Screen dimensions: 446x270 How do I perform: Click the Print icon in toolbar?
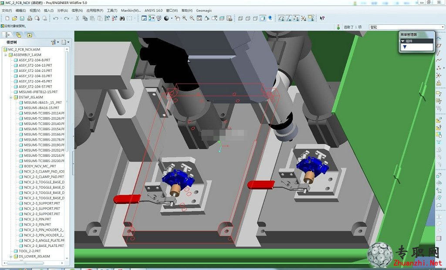click(x=30, y=18)
